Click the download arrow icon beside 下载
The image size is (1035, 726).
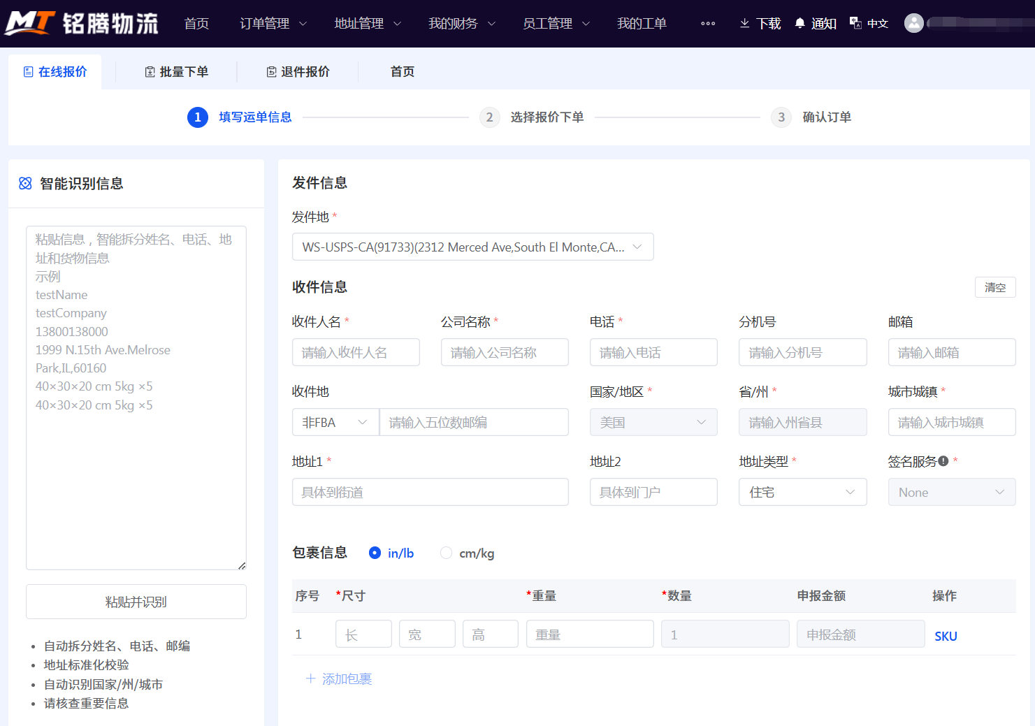click(745, 23)
